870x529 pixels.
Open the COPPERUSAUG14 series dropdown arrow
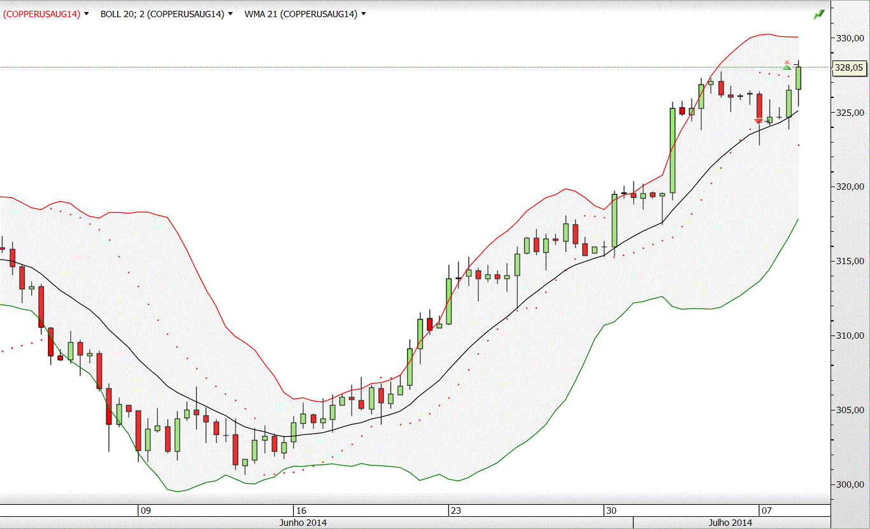86,13
